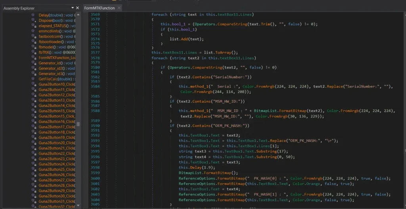Open the FormMTKFunction_Load method entry
This screenshot has width=406, height=209.
pyautogui.click(x=57, y=58)
